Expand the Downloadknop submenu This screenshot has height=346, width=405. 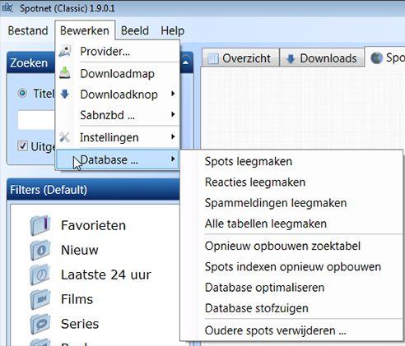[x=128, y=95]
